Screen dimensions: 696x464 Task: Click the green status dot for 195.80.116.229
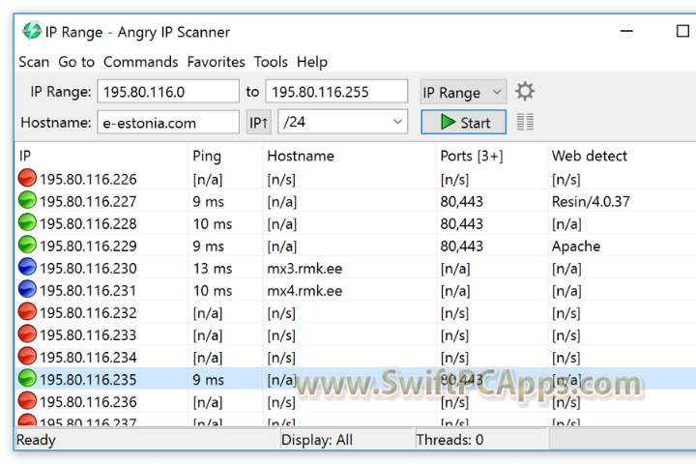[x=27, y=245]
